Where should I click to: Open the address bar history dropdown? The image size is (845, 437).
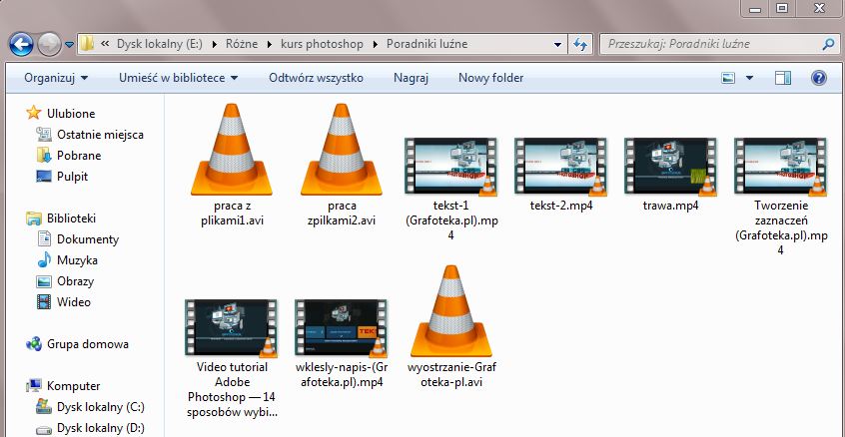(557, 44)
